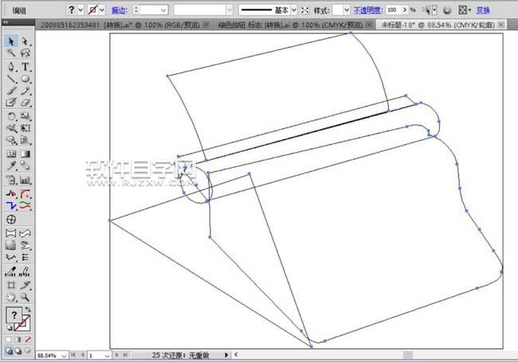Choose the Blend tool
Screen dimensions: 518x362
26,165
